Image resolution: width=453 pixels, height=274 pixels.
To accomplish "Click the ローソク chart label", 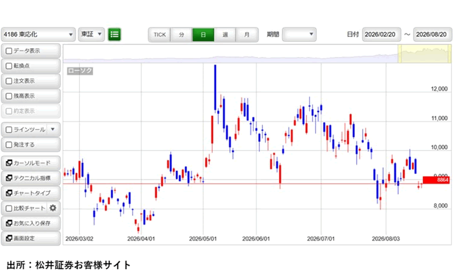I will click(80, 71).
